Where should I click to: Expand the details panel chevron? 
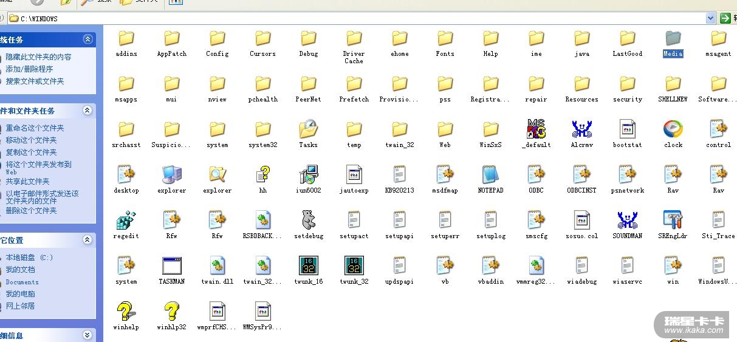point(87,335)
